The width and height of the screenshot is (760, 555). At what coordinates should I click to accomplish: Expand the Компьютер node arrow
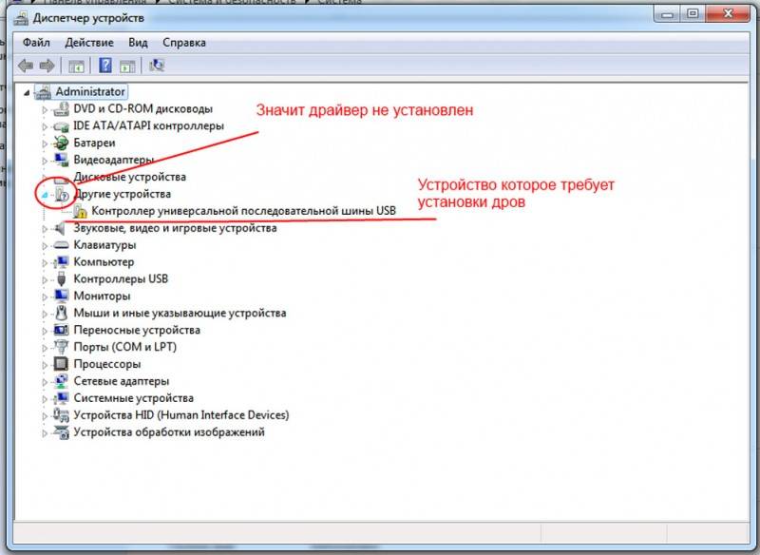45,263
